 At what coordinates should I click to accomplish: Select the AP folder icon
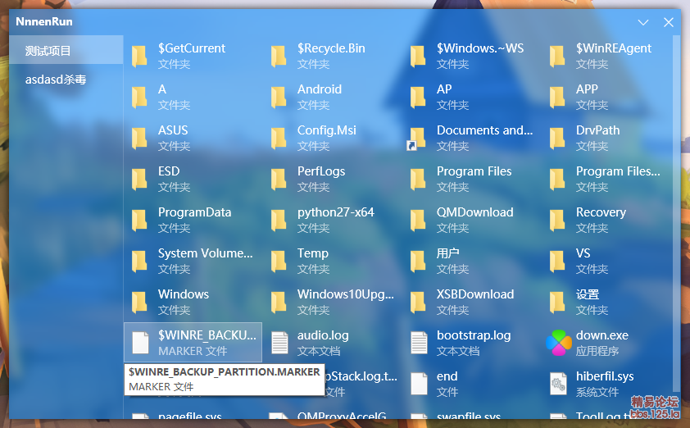tap(418, 98)
